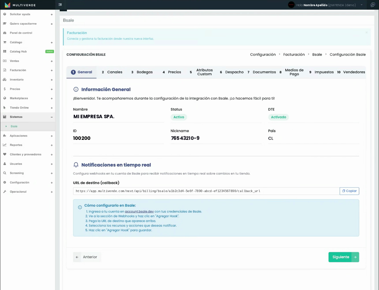Click the Operacional wrench icon
Viewport: 379px width, 290px height.
coord(4,192)
